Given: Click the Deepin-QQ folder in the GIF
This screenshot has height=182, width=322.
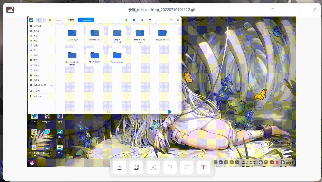Looking at the screenshot, I should pos(72,35).
